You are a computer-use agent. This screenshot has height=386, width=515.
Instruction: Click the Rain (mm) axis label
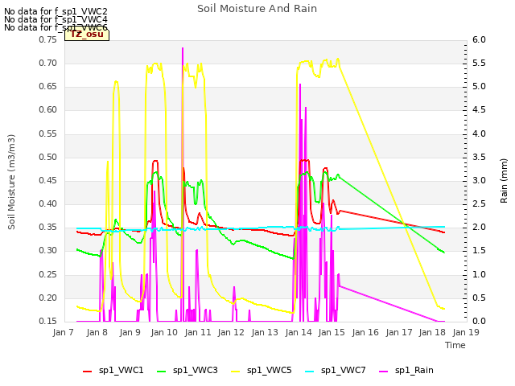(504, 181)
